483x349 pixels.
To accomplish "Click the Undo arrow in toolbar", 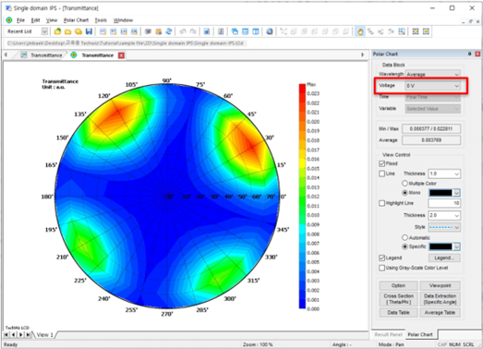I will coord(183,31).
